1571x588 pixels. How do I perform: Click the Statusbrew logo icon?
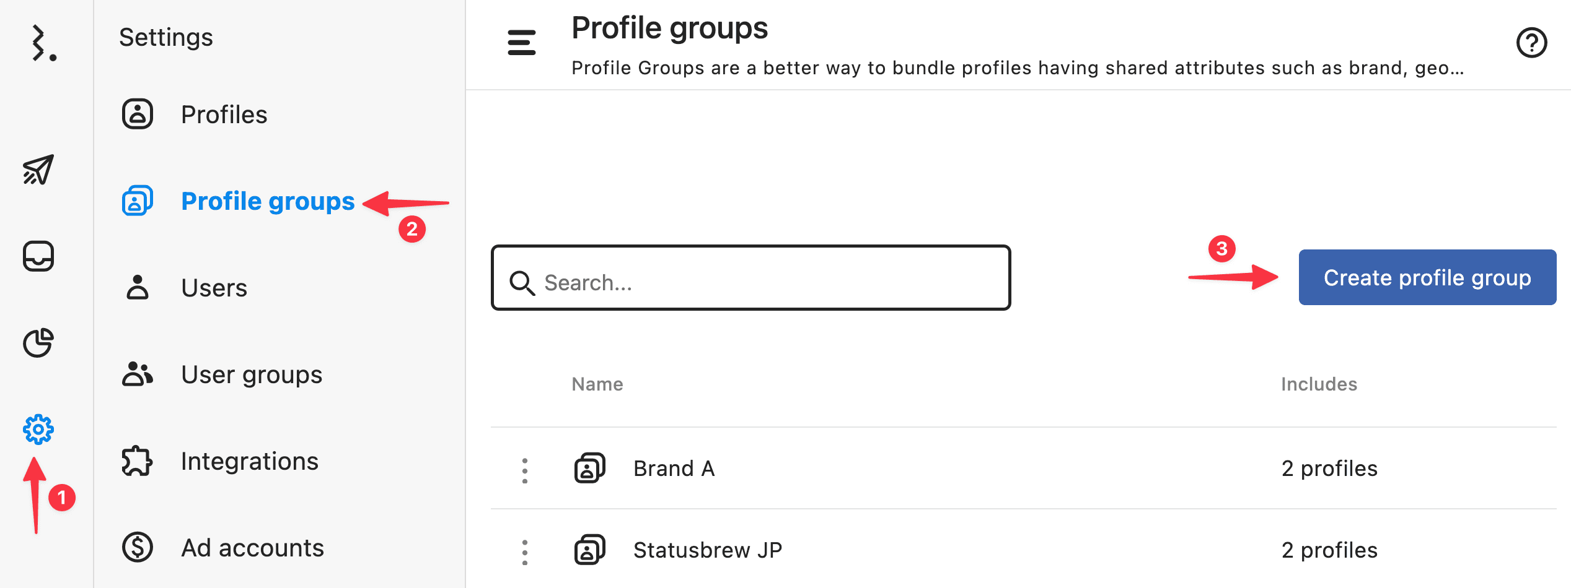(x=42, y=43)
